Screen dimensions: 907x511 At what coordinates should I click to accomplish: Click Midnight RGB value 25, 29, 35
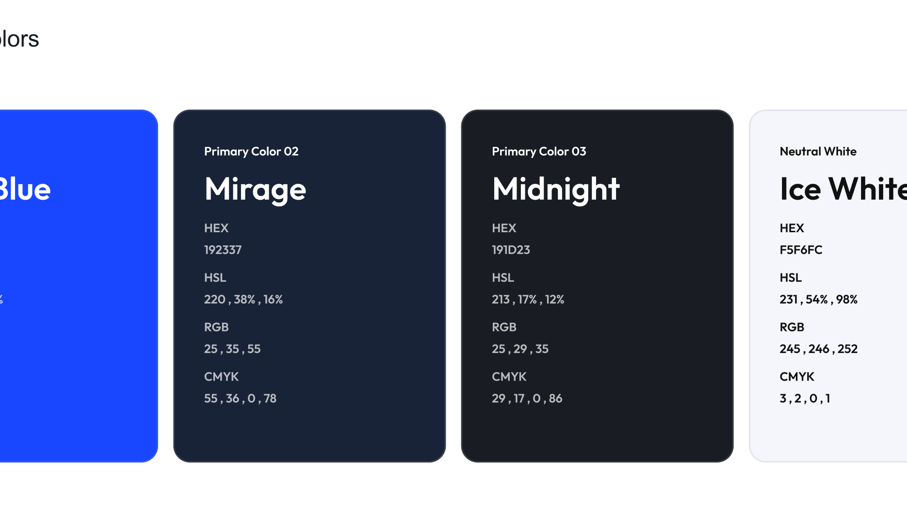pyautogui.click(x=520, y=349)
